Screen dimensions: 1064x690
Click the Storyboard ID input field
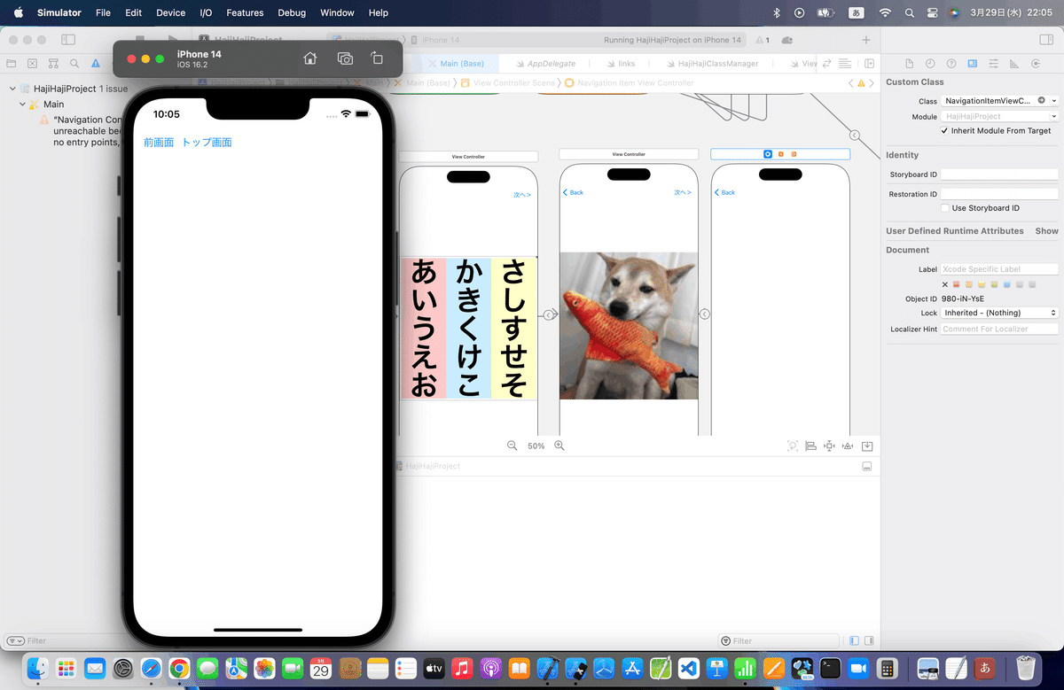click(999, 174)
